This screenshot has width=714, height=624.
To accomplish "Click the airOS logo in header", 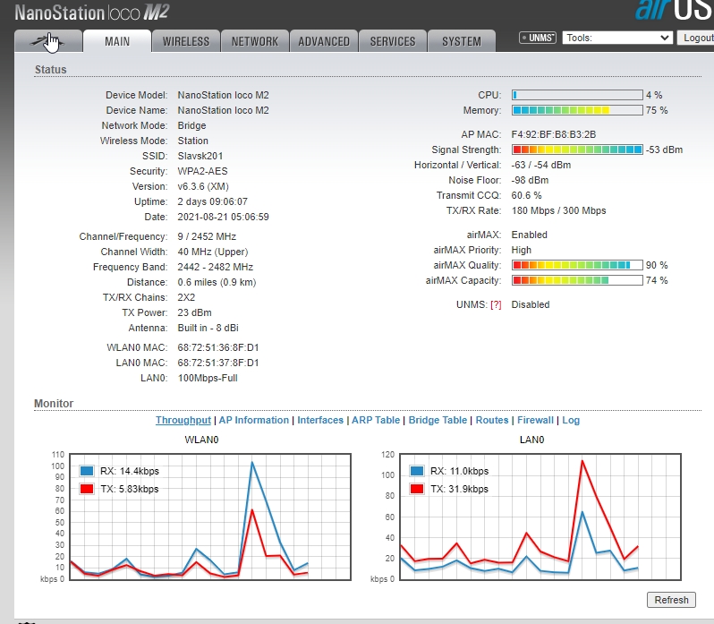I will pyautogui.click(x=675, y=10).
